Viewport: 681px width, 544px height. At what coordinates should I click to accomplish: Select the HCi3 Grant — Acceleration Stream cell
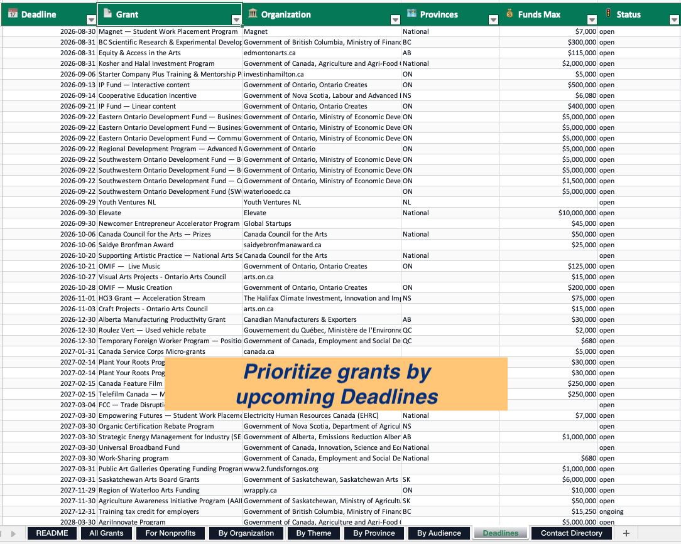(x=170, y=299)
